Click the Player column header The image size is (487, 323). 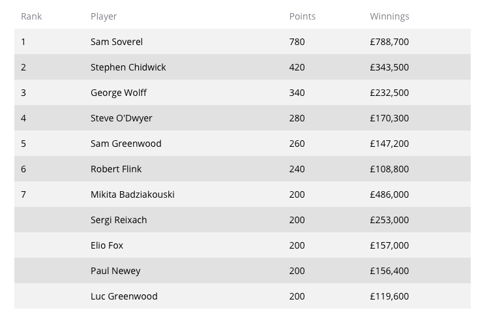(104, 16)
